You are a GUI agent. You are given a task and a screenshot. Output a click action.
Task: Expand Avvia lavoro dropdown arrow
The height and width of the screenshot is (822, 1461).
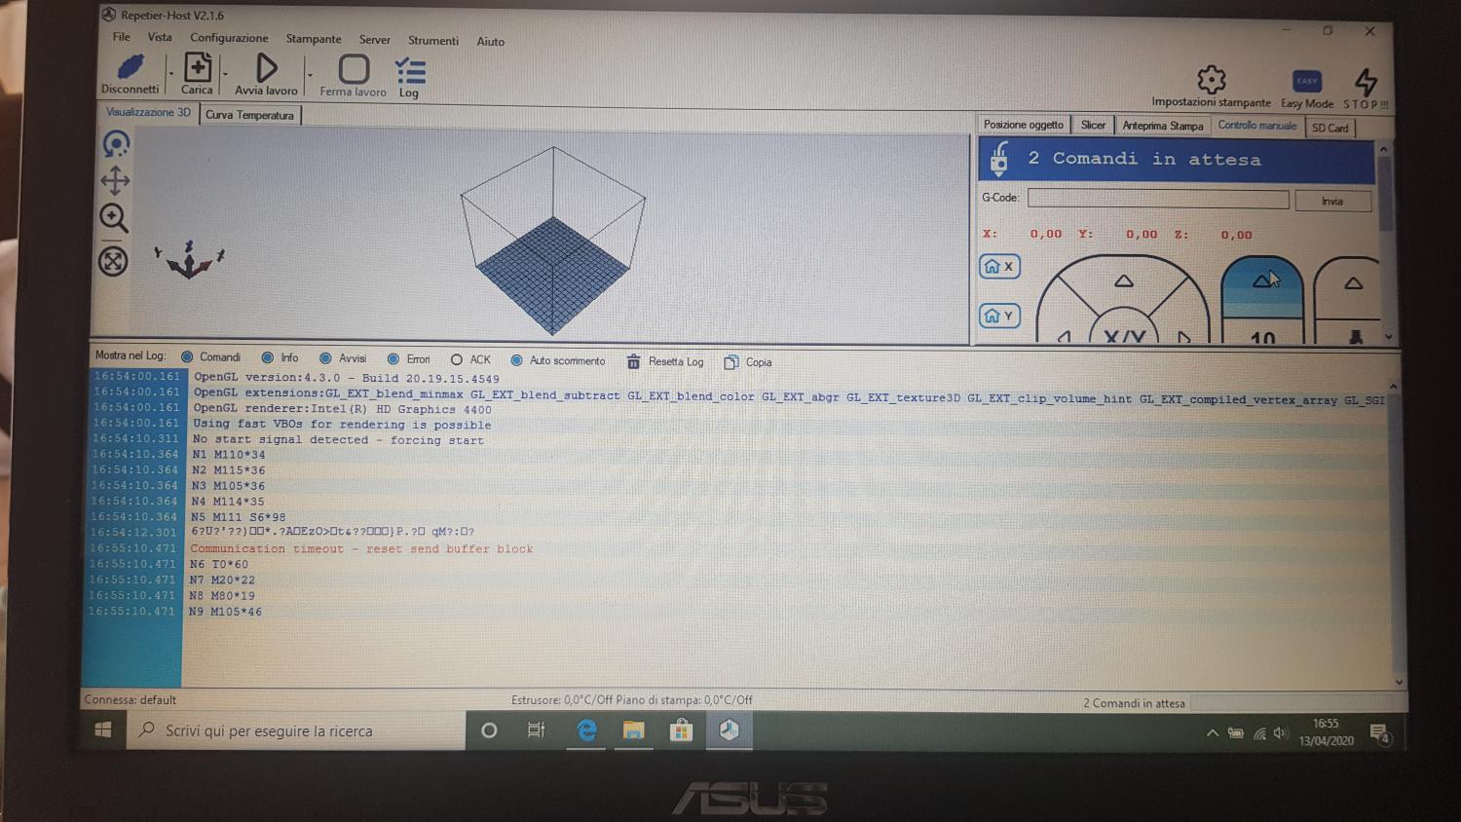310,75
